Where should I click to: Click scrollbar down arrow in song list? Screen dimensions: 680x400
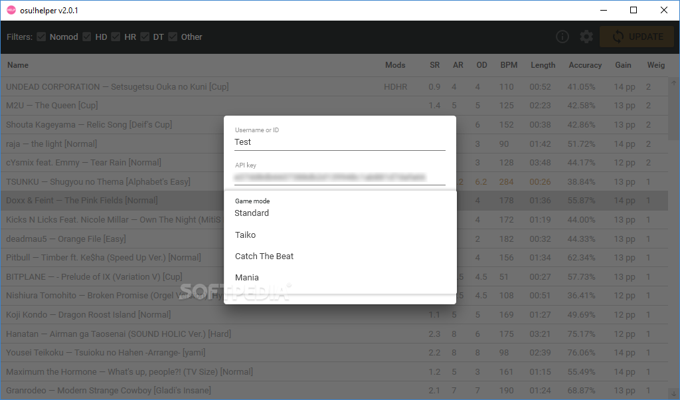[x=673, y=394]
